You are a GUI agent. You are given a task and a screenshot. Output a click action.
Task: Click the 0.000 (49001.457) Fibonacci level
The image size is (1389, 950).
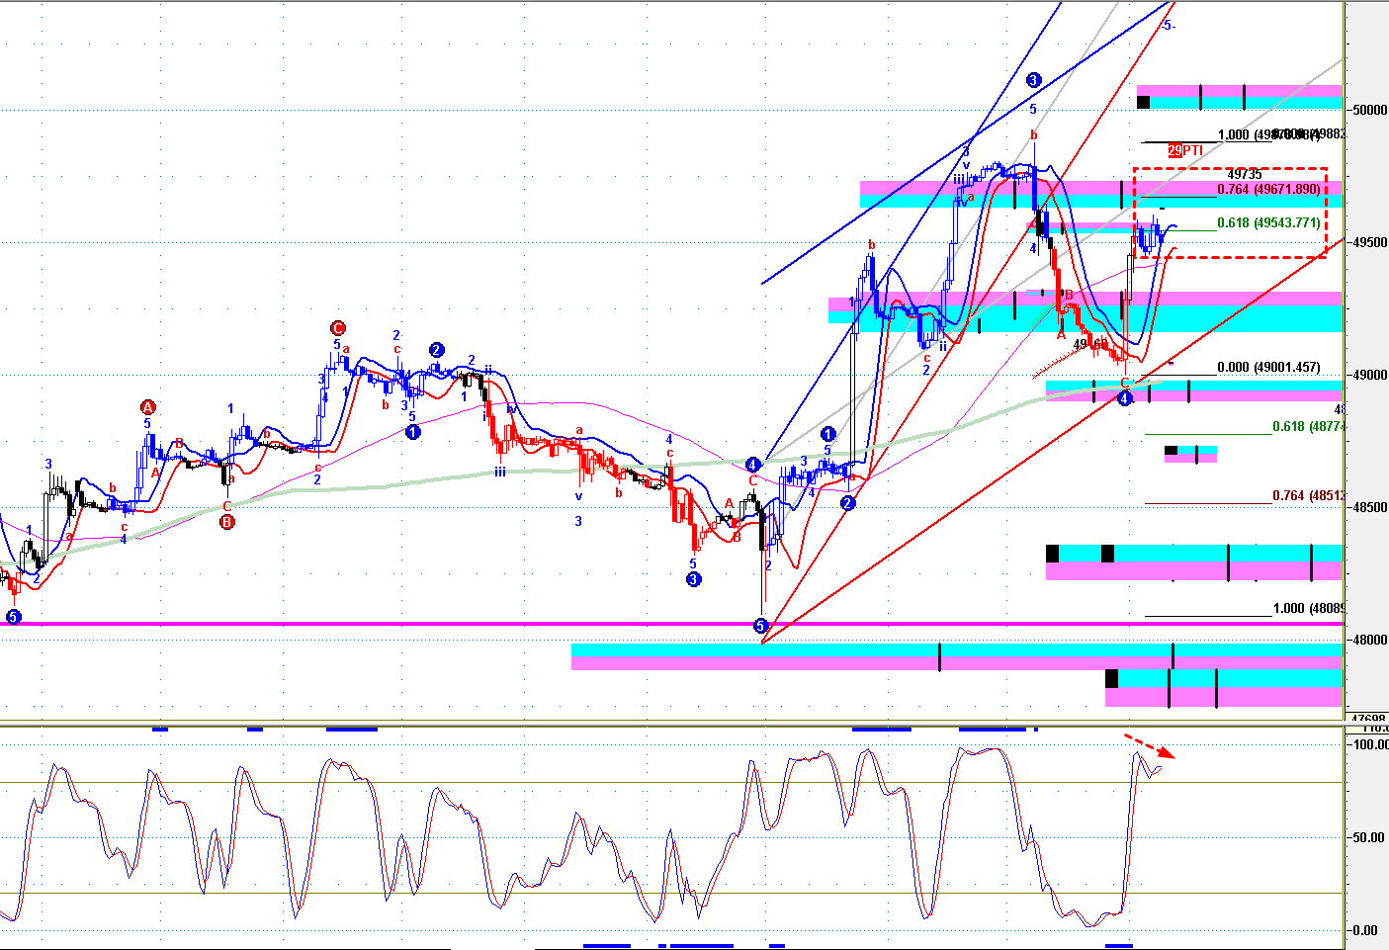[1267, 367]
